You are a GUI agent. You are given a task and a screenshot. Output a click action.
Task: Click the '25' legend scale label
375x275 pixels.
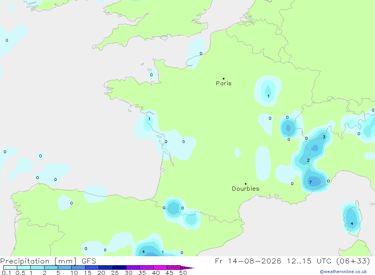(x=115, y=273)
